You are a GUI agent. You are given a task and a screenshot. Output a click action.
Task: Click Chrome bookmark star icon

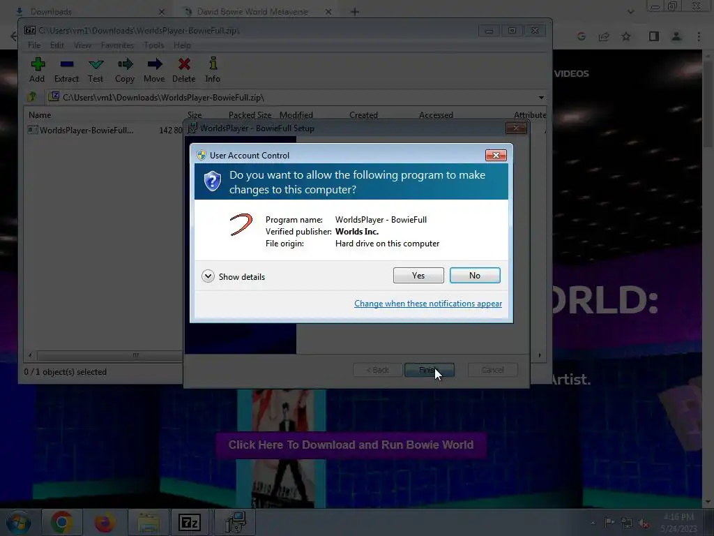[627, 36]
